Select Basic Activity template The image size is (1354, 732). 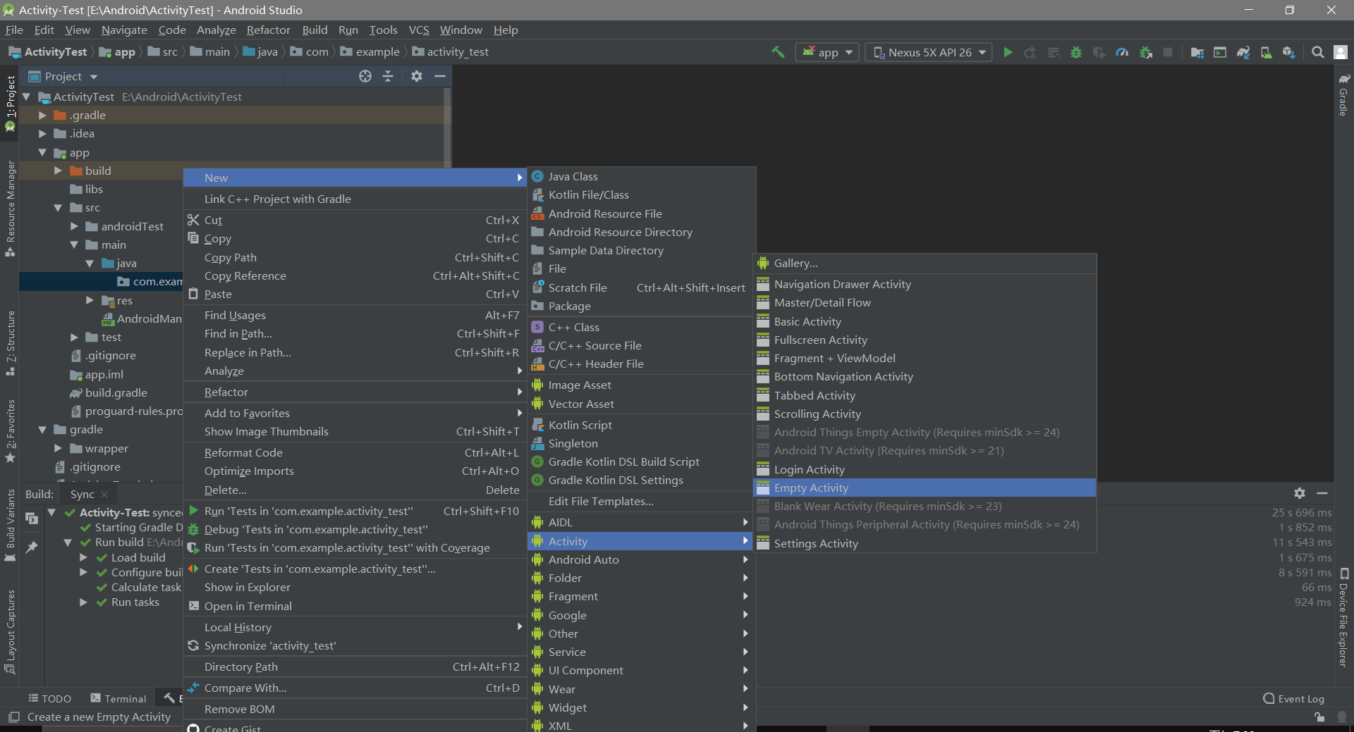click(x=925, y=321)
